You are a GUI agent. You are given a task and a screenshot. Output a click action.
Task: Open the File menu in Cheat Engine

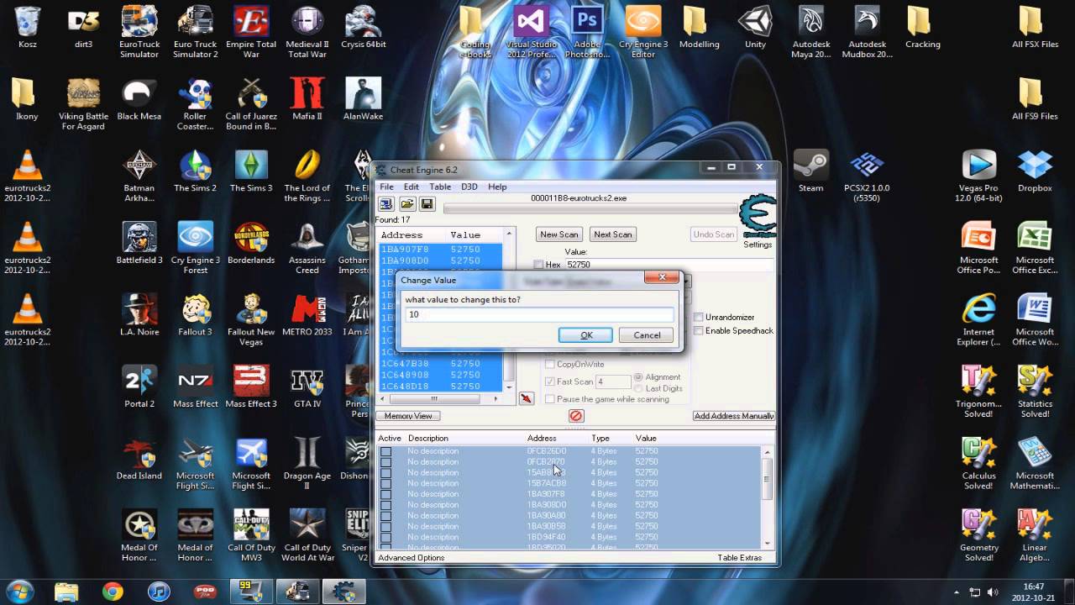coord(386,187)
